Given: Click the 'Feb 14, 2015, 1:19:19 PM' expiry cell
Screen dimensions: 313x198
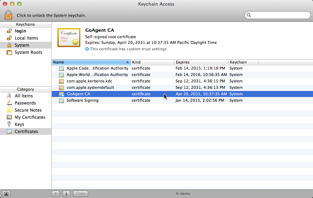Looking at the screenshot, I should click(200, 68).
